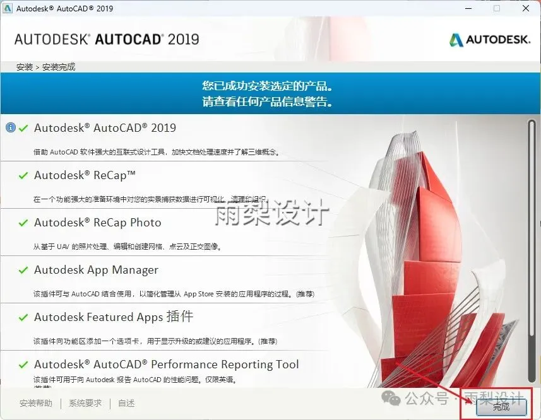
Task: Select the AutoCAD Performance Reporting Tool title
Action: click(166, 364)
